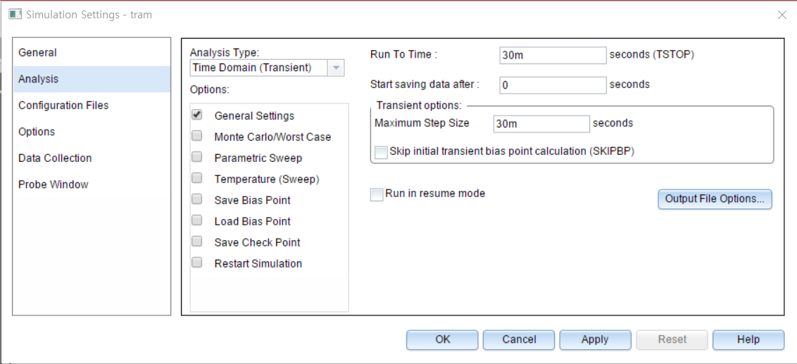
Task: Click the General Settings option label
Action: point(254,116)
